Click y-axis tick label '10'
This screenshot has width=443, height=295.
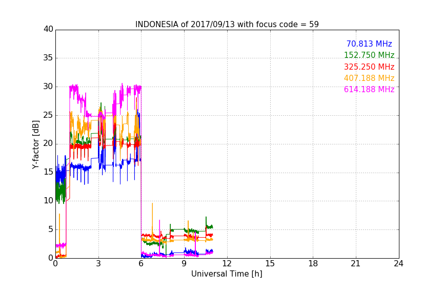click(x=48, y=201)
